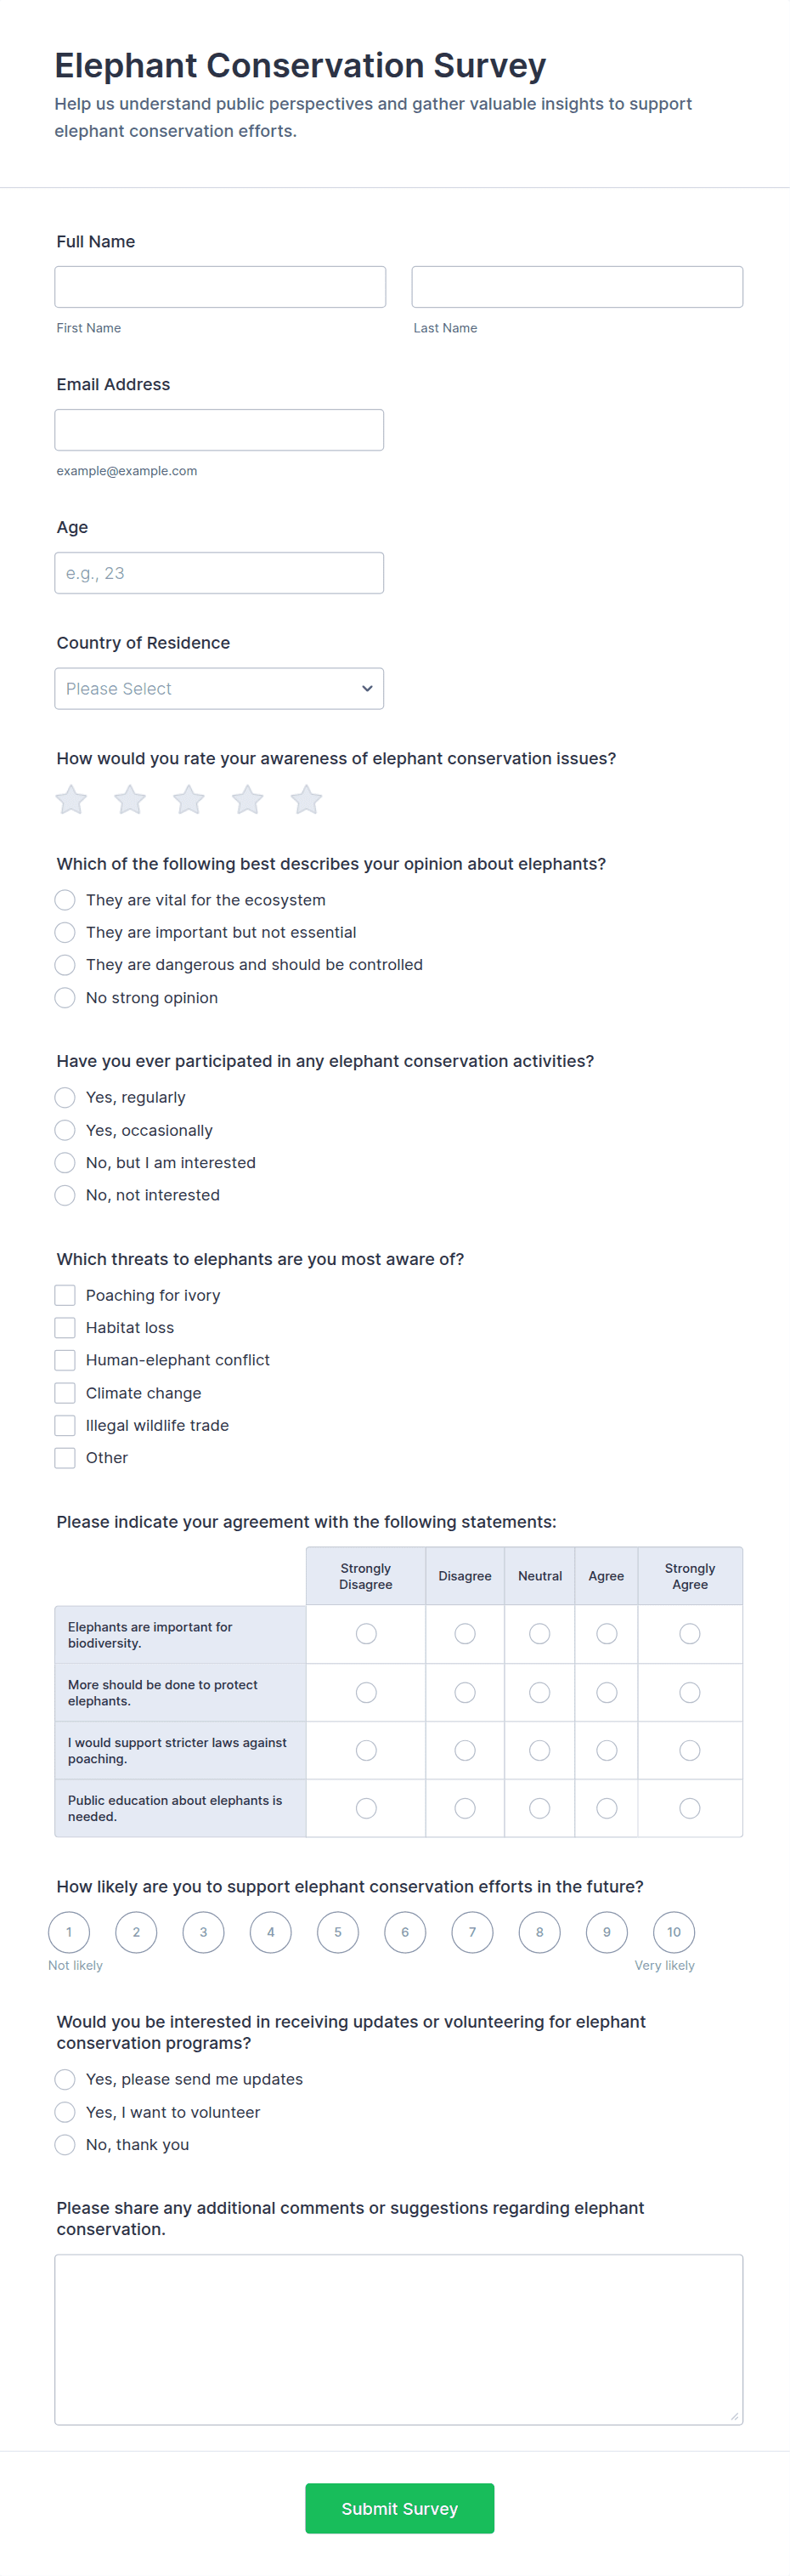The width and height of the screenshot is (790, 2576).
Task: Pick likelihood score 10
Action: [674, 1932]
